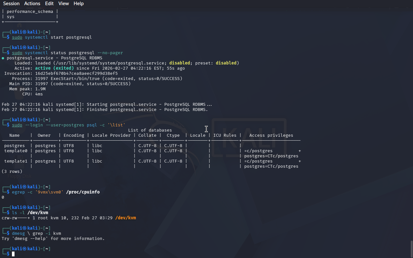Click the green 'active (exited)' status text
This screenshot has width=413, height=258.
coord(54,68)
